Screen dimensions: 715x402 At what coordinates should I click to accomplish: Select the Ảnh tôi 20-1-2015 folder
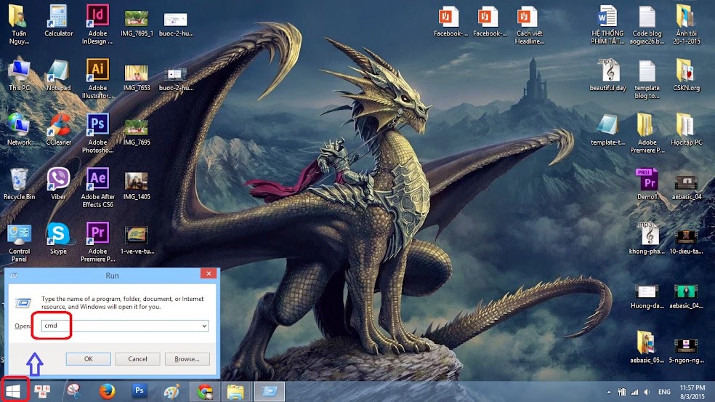pyautogui.click(x=686, y=24)
